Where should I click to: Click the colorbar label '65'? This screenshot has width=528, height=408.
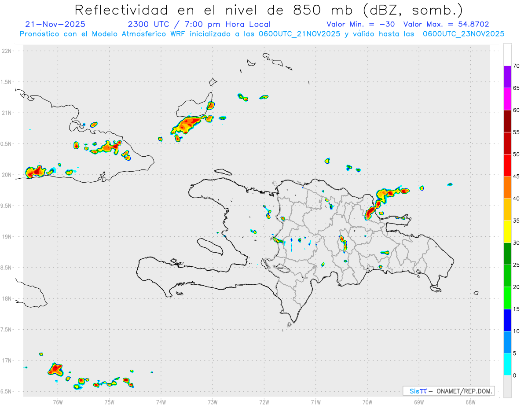[516, 88]
